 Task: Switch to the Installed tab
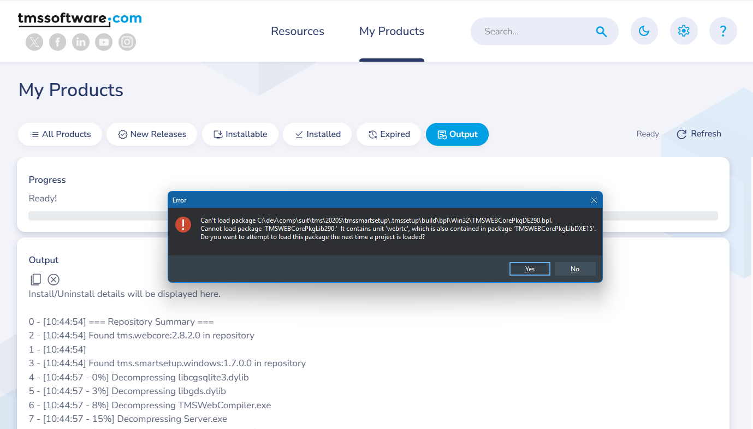[317, 134]
